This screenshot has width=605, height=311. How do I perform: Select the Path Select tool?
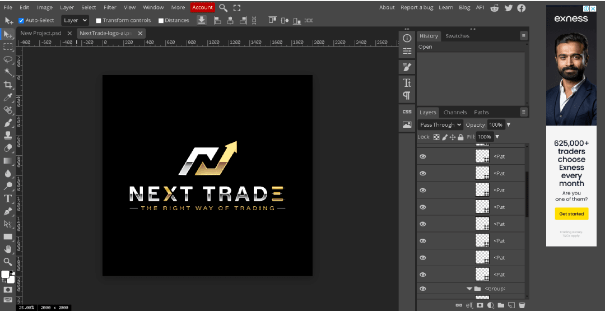[x=8, y=224]
